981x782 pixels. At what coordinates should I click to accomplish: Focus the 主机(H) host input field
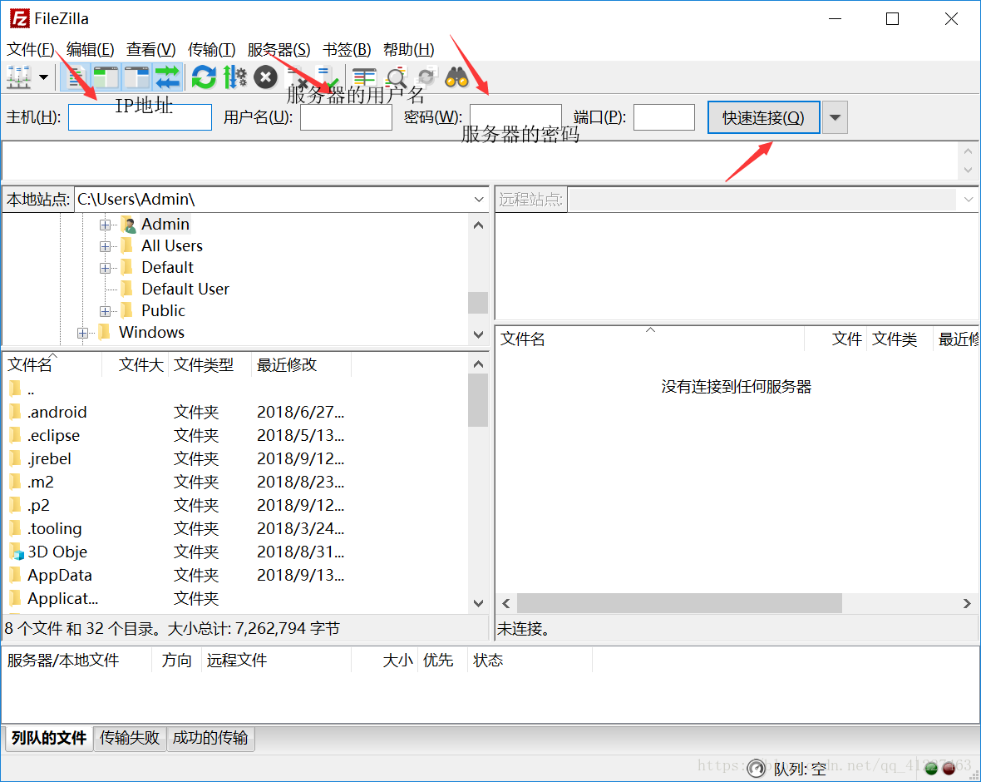[x=140, y=117]
